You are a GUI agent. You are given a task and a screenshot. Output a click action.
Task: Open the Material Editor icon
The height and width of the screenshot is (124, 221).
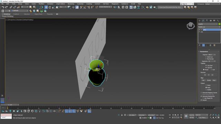point(143,7)
